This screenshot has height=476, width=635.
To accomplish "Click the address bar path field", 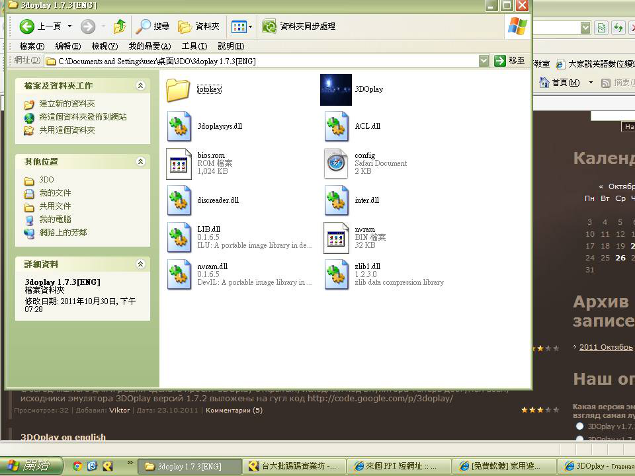I will [261, 61].
